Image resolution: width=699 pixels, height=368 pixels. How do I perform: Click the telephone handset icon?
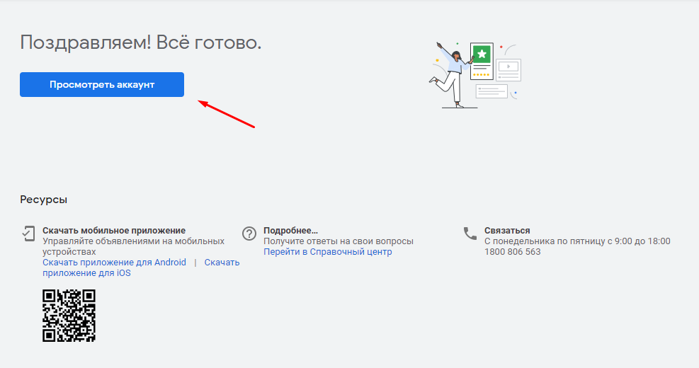click(x=470, y=233)
